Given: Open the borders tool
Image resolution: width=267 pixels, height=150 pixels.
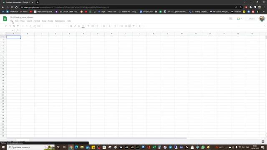Looking at the screenshot, I should point(93,26).
